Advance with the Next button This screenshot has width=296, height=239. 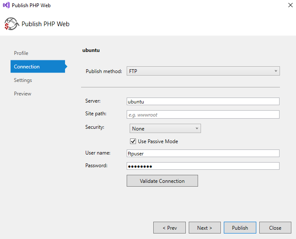coord(205,228)
